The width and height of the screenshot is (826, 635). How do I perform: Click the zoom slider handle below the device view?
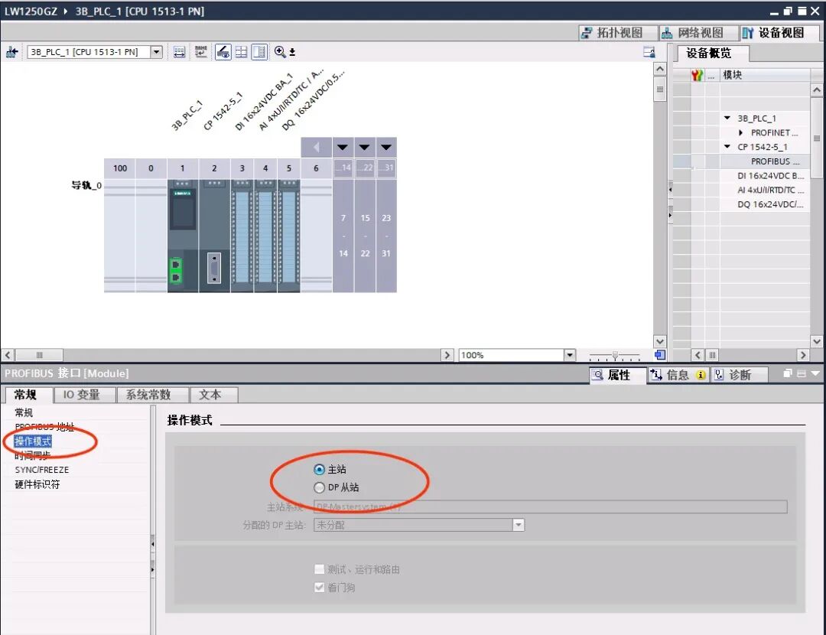pos(615,355)
